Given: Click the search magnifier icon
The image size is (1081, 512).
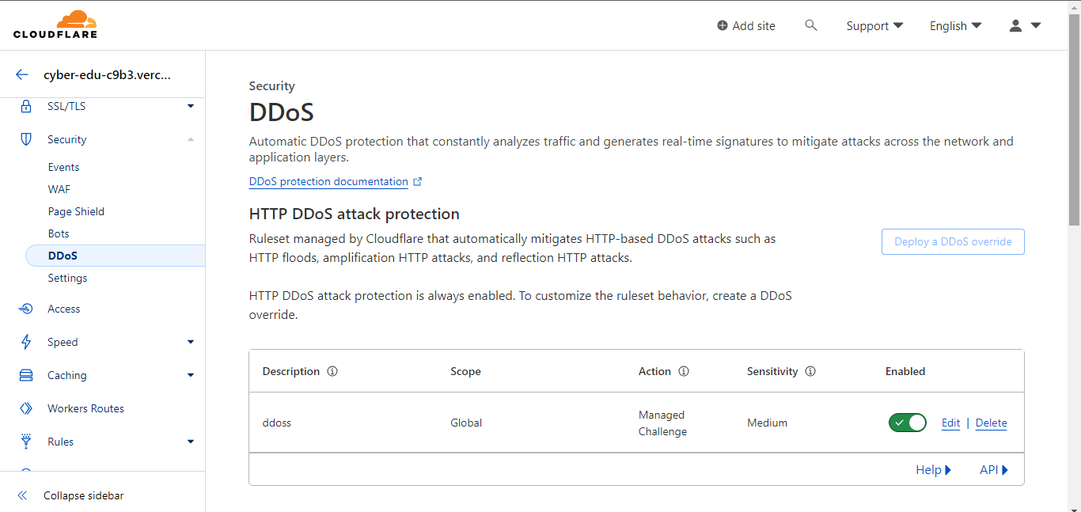Looking at the screenshot, I should tap(810, 25).
